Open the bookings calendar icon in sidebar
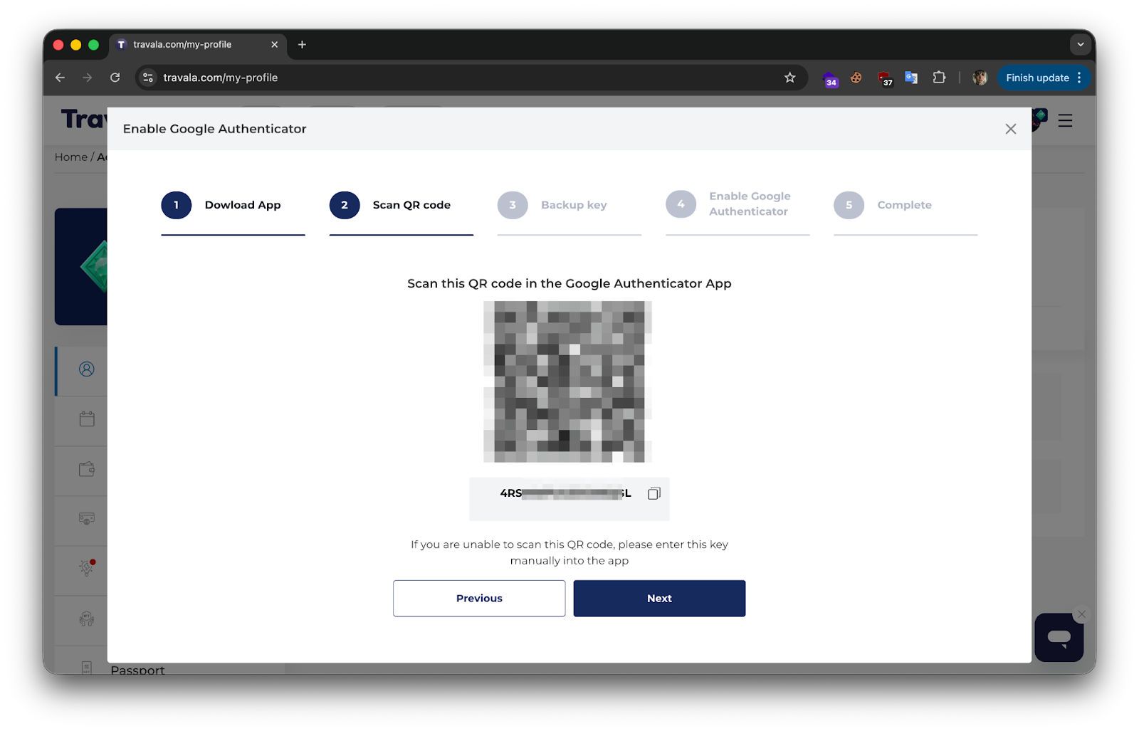Viewport: 1139px width, 731px height. click(x=85, y=420)
